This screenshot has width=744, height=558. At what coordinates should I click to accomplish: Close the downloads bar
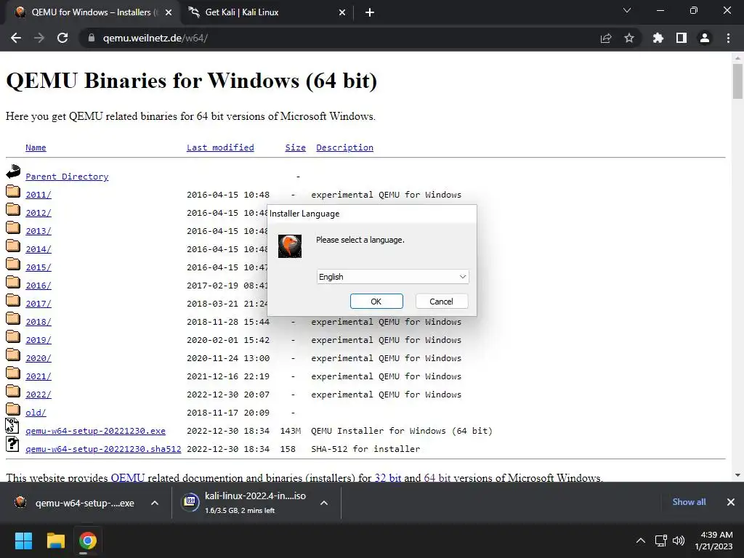click(x=731, y=502)
